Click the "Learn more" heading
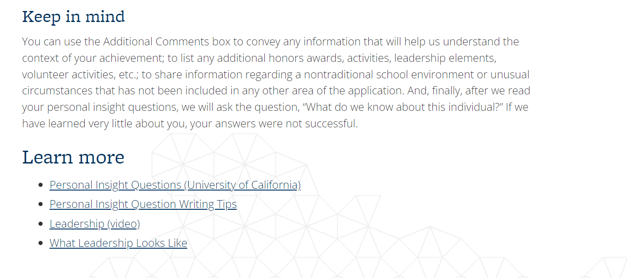Viewport: 627px width, 278px height. coord(73,157)
